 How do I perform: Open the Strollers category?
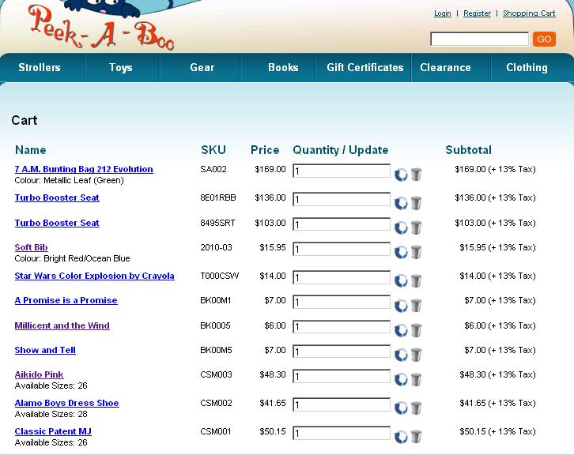40,67
